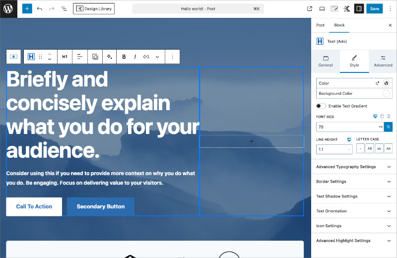Click the Secondary Button
This screenshot has height=258, width=397.
coord(101,206)
